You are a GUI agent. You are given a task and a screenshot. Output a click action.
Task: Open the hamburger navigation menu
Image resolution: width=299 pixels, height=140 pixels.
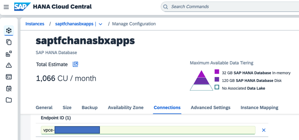6,7
